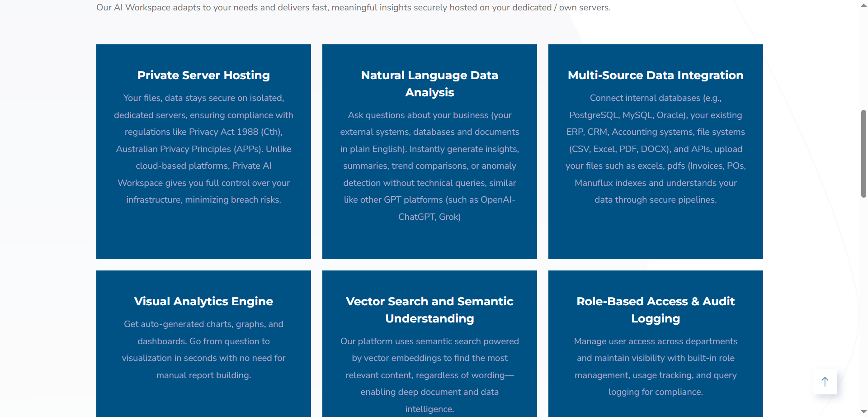Click the scrollbar up arrow
The image size is (868, 417).
click(x=863, y=5)
